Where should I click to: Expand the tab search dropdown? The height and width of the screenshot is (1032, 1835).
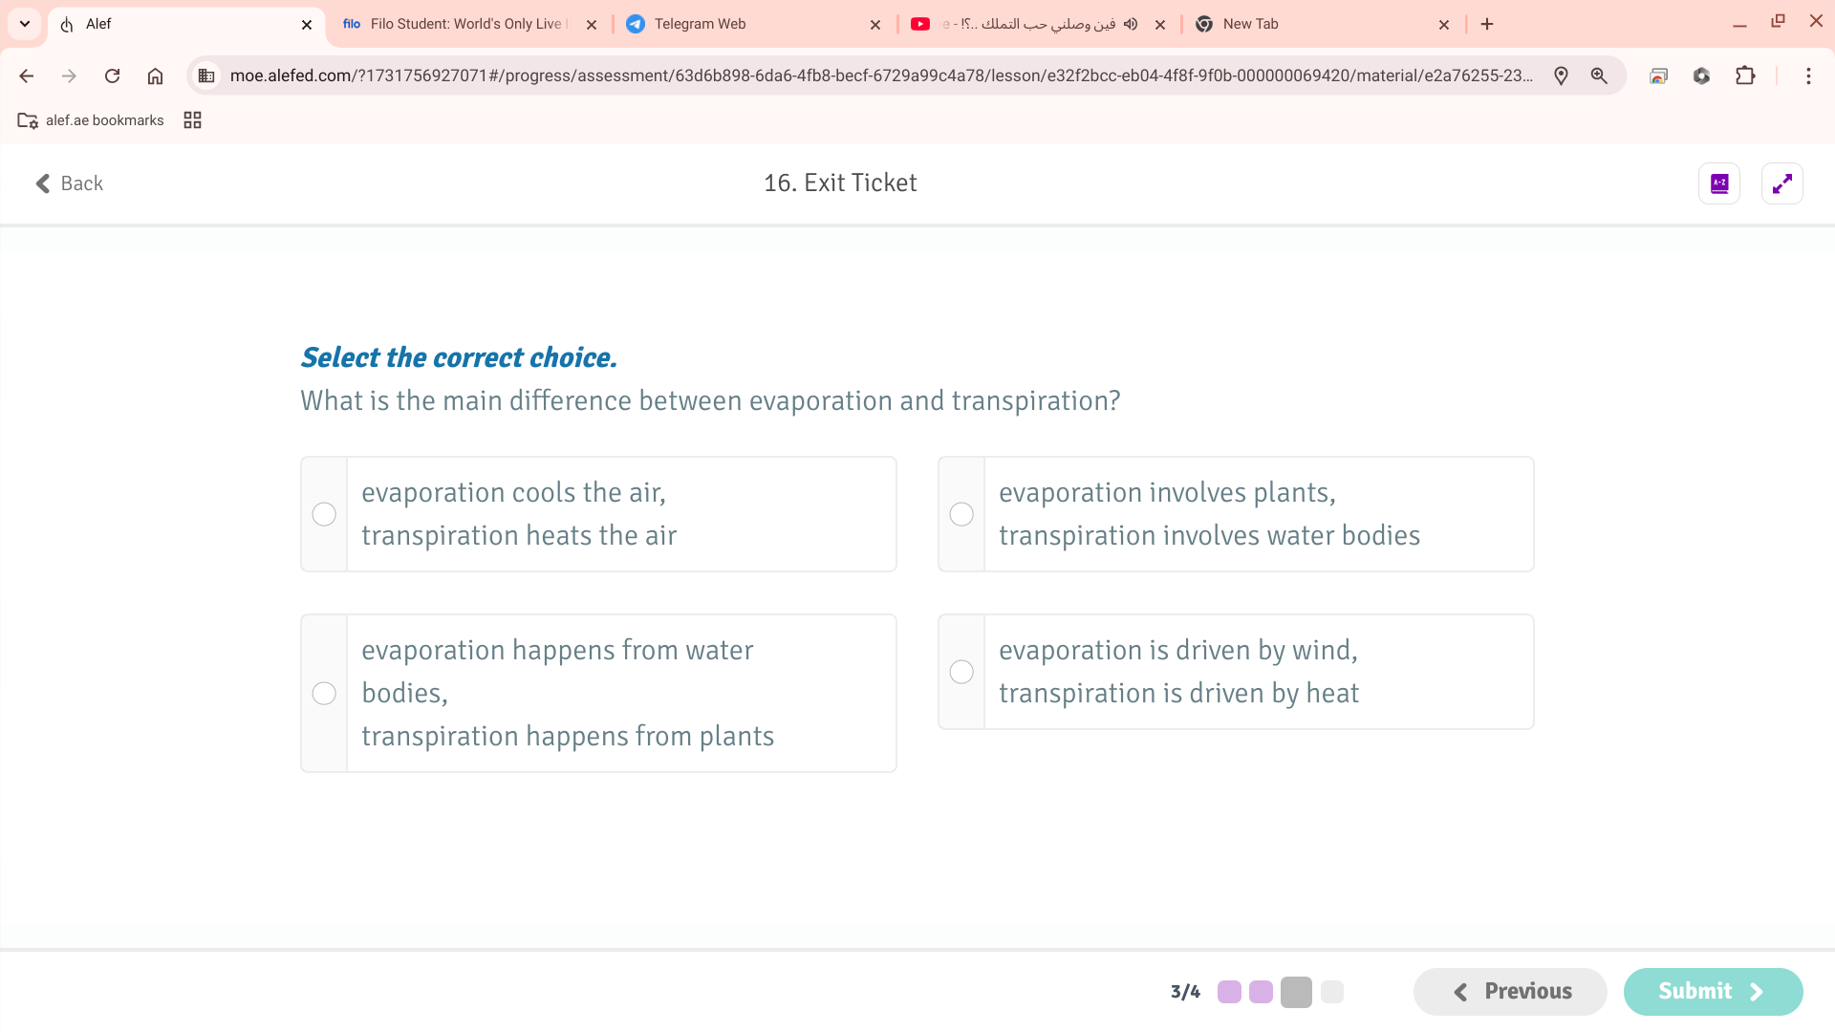coord(25,24)
